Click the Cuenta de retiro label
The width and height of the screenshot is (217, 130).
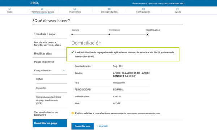pyautogui.click(x=83, y=66)
